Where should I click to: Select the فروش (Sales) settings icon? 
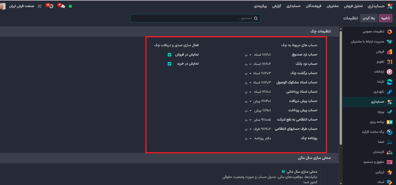click(389, 52)
